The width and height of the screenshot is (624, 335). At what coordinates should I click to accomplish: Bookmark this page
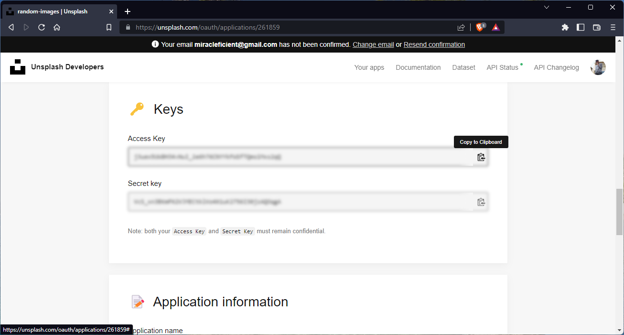click(109, 27)
